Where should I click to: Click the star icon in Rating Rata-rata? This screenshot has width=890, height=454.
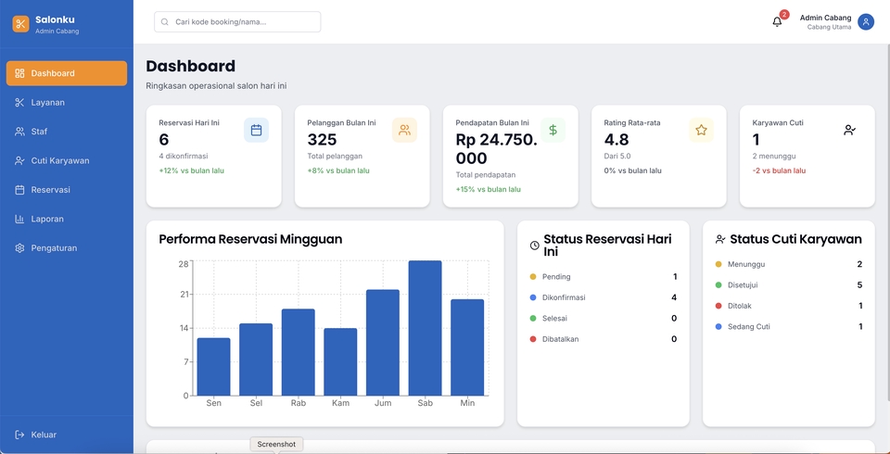click(x=701, y=131)
